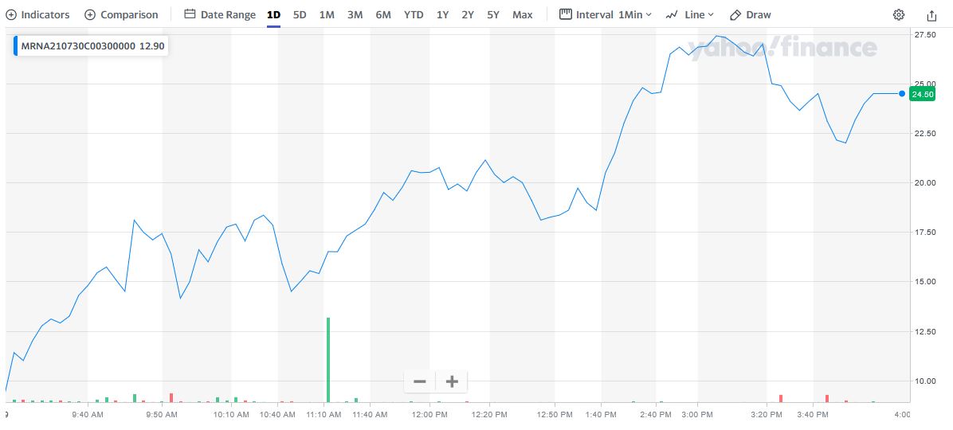Click the MRNA210730C00300000 symbol label
Viewport: 953px width, 430px height.
79,47
